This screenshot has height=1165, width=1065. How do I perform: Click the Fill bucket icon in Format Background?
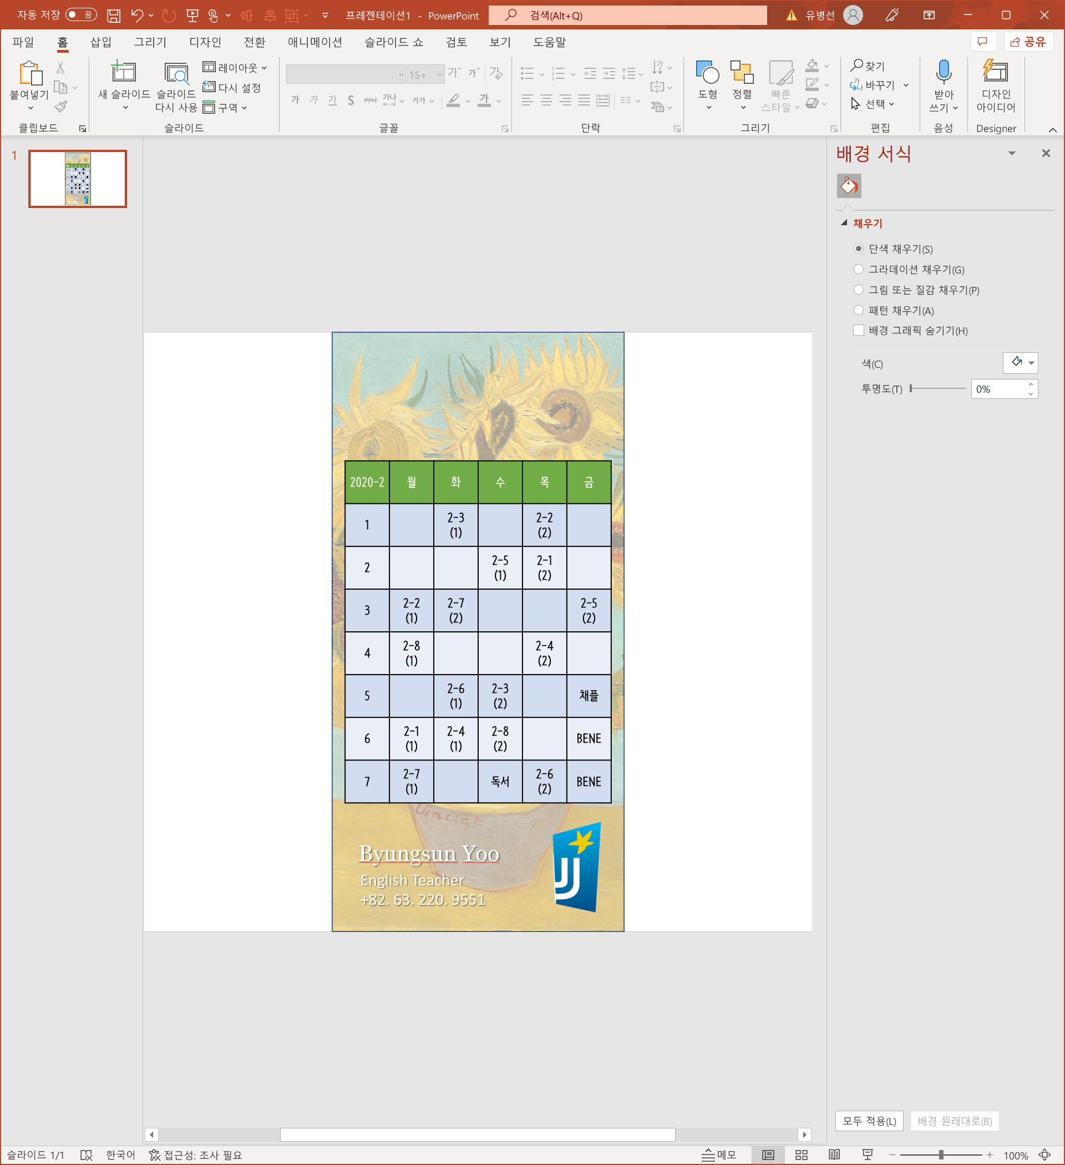[x=848, y=186]
